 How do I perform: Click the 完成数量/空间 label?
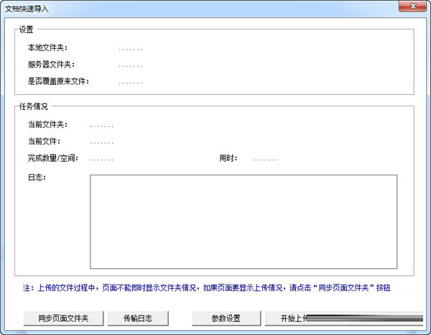(50, 157)
